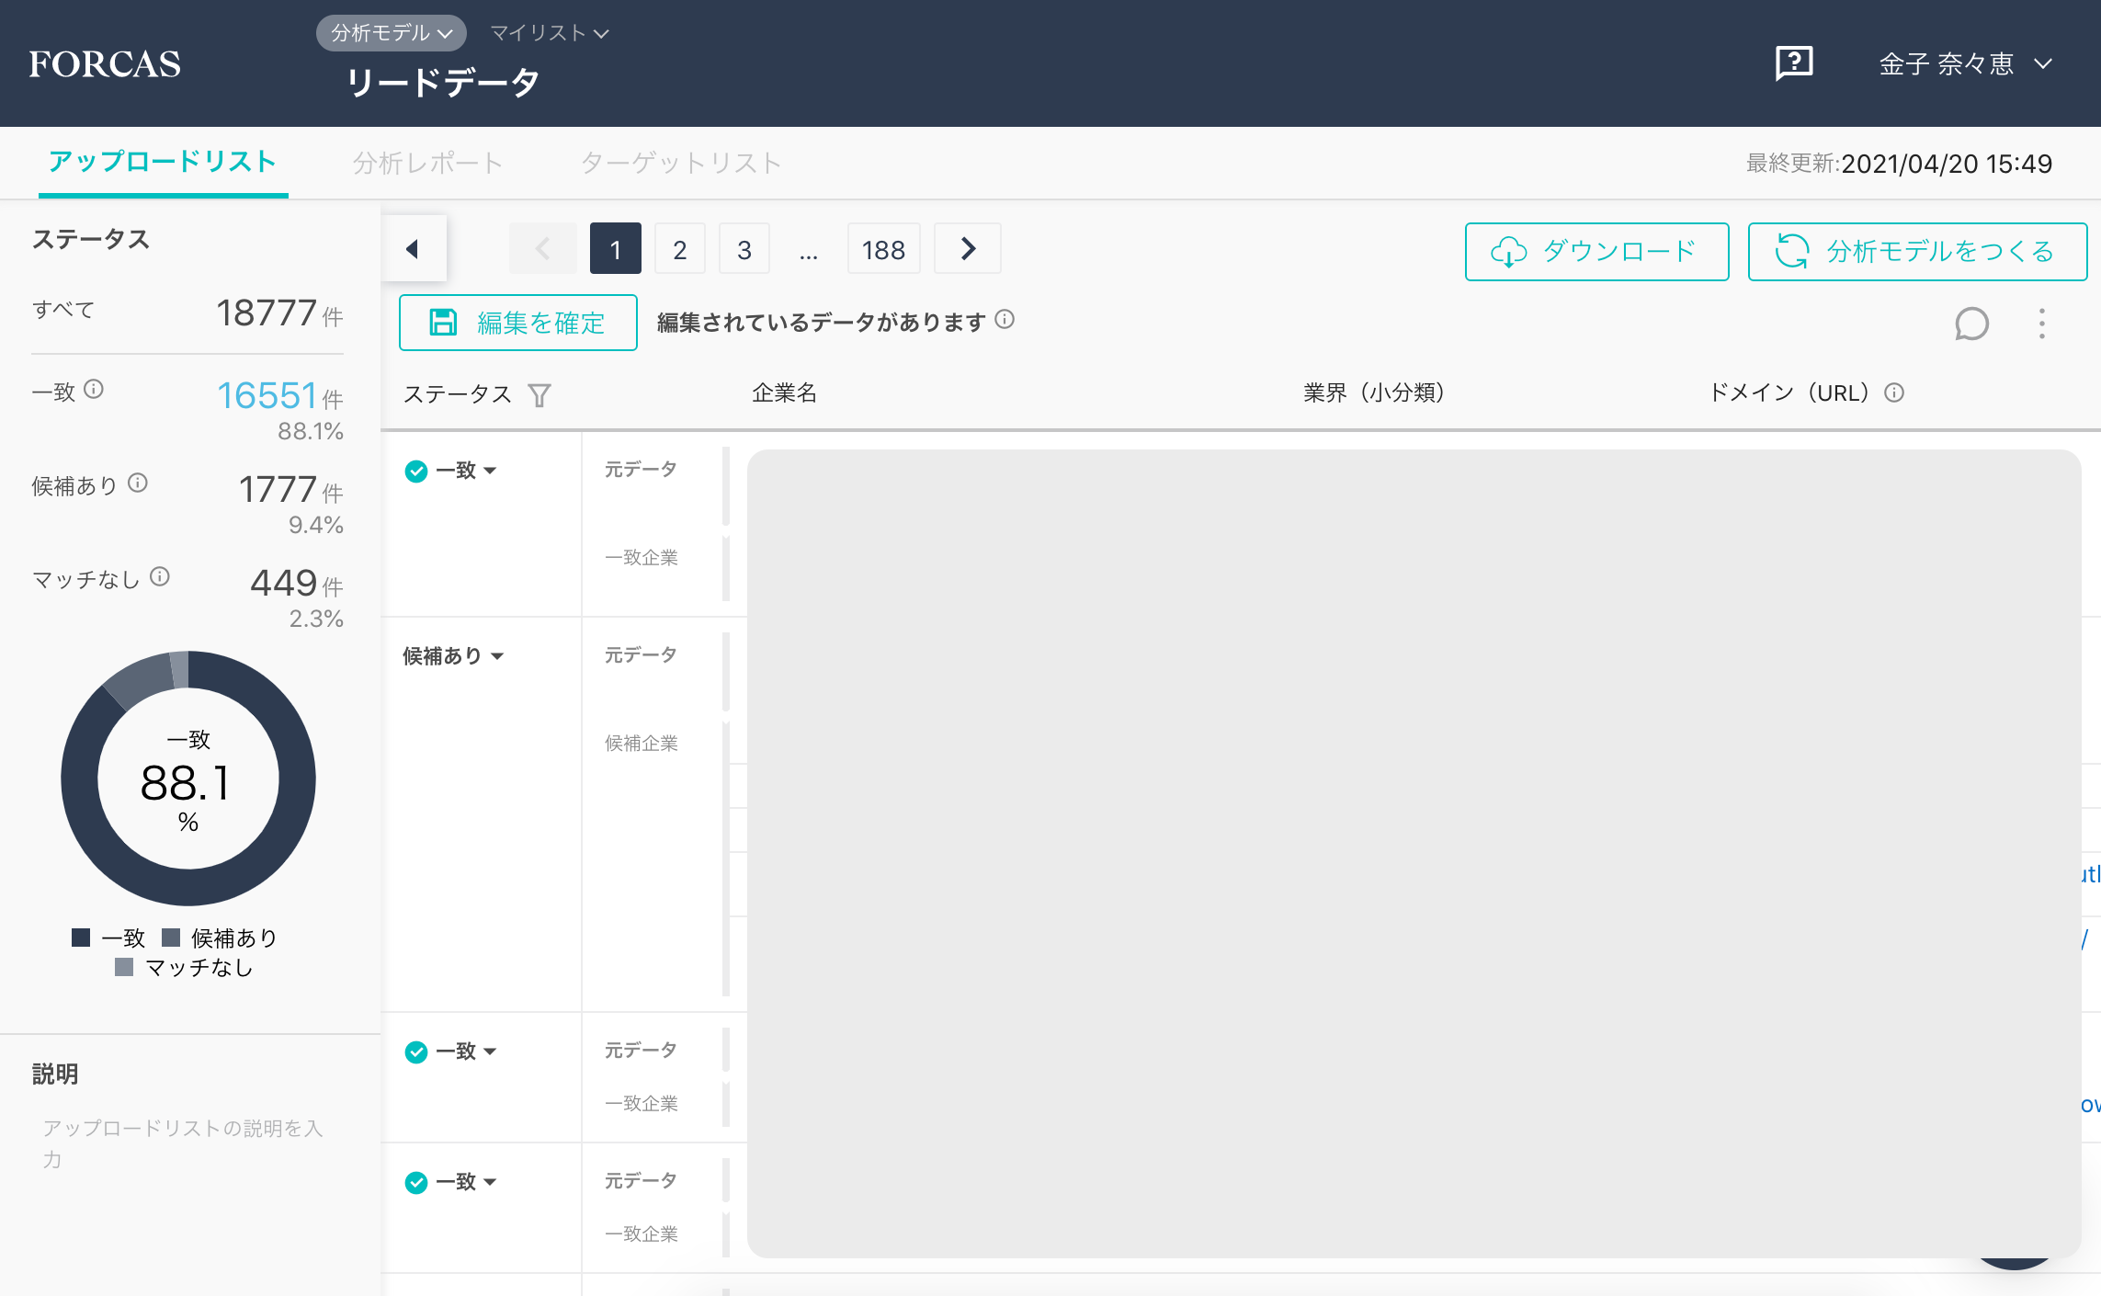Click the description input field under 説明
This screenshot has height=1296, width=2101.
point(184,1143)
